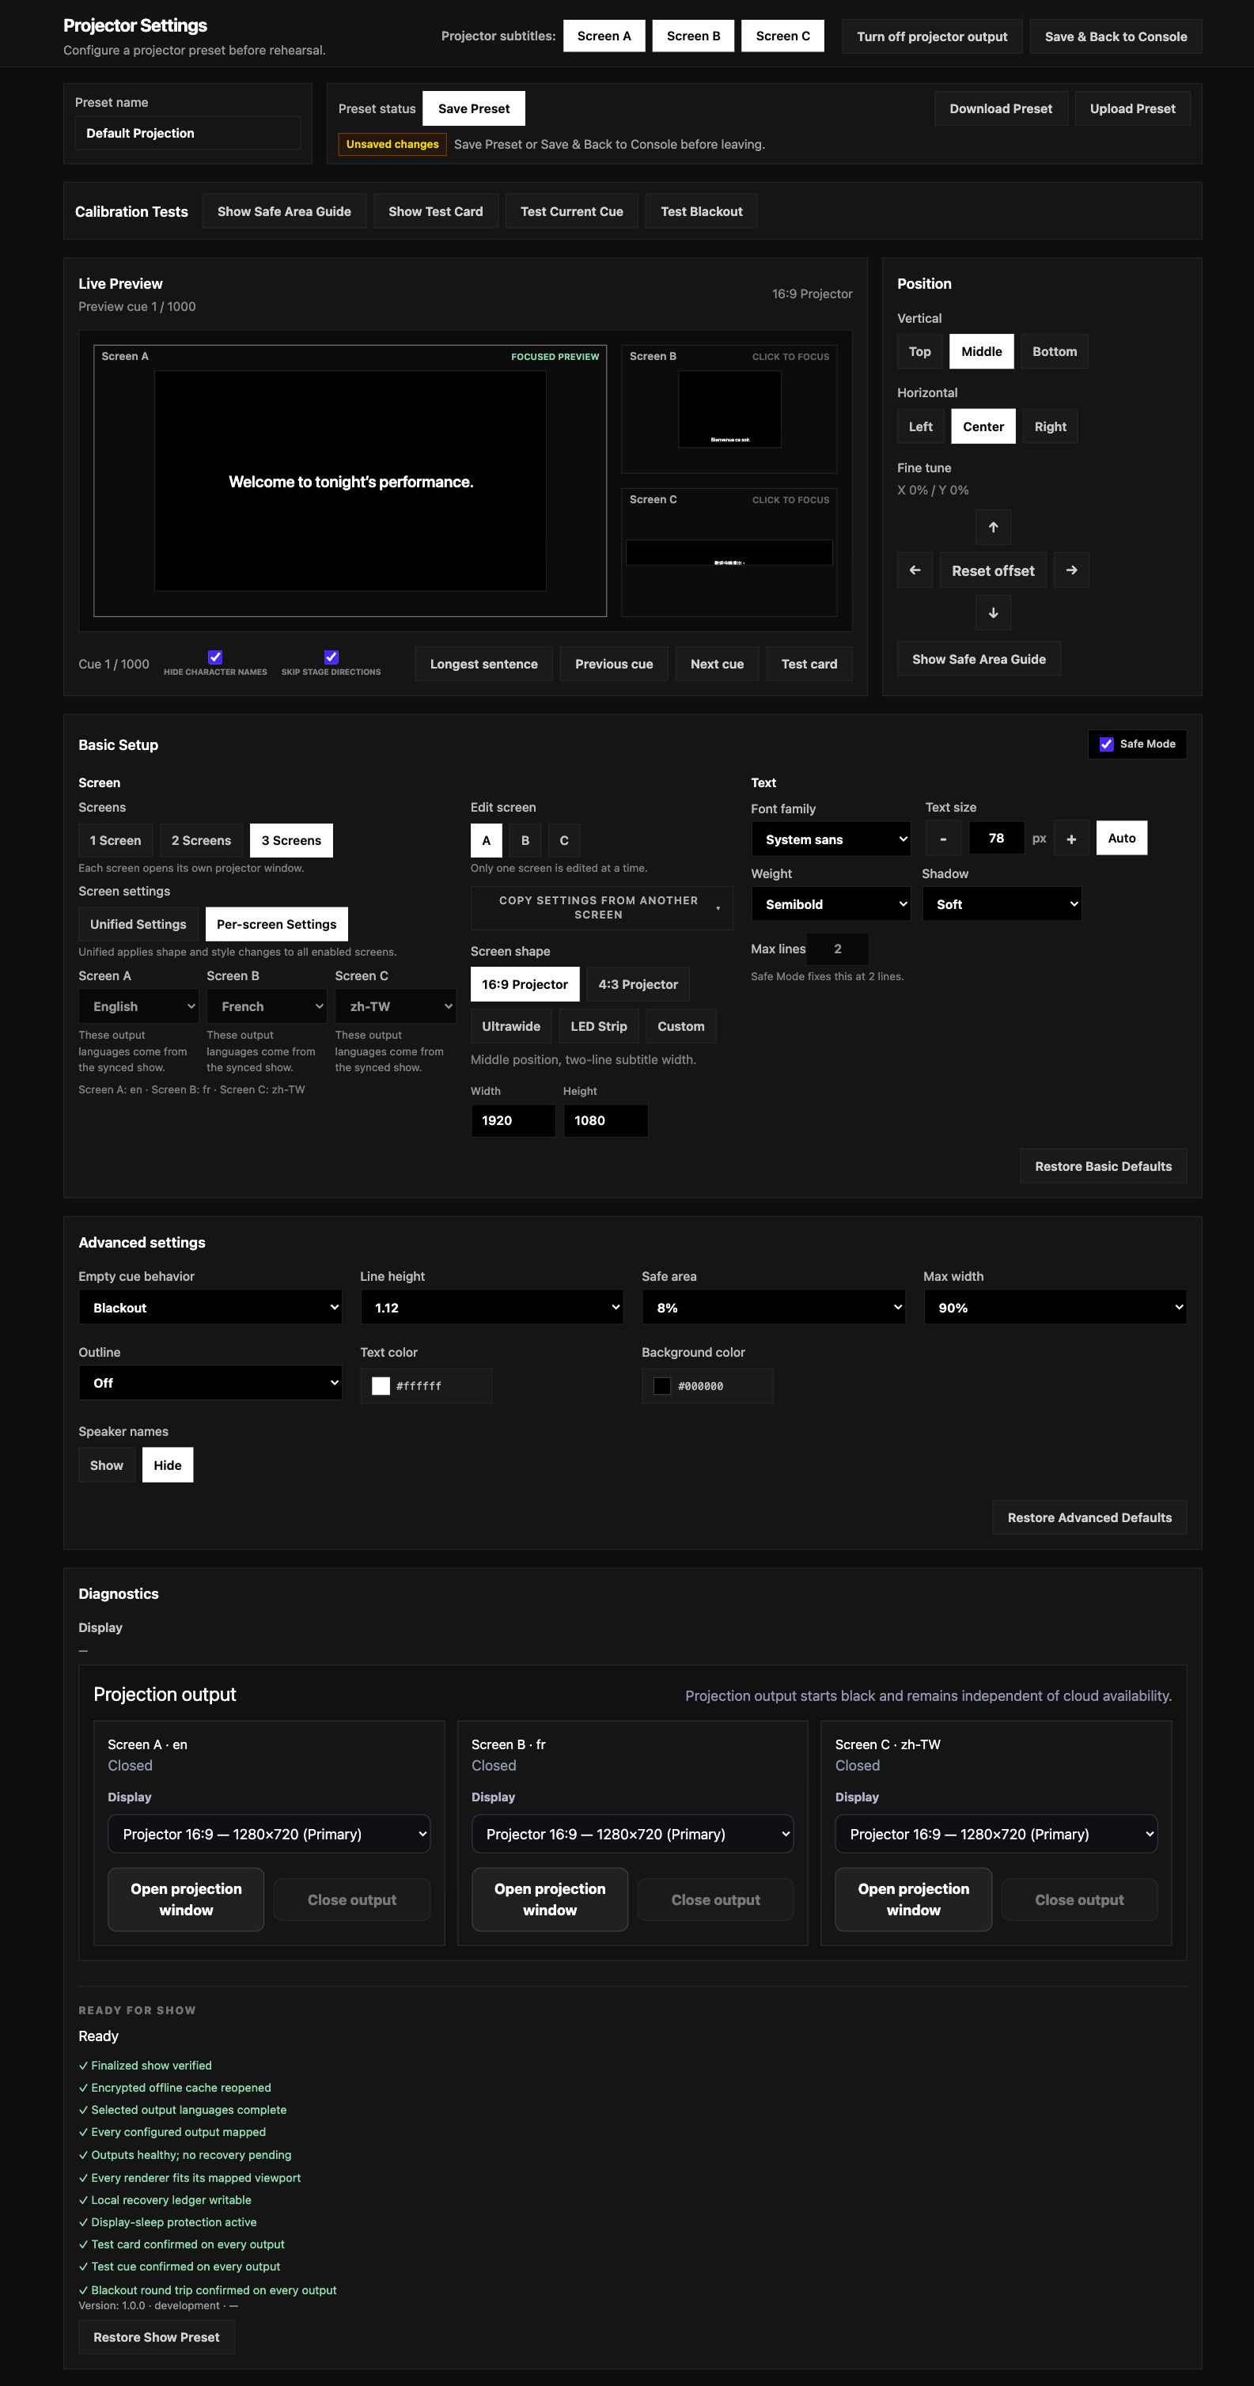Toggle Skip Stage Directions checkbox
The width and height of the screenshot is (1254, 2386).
pyautogui.click(x=331, y=657)
